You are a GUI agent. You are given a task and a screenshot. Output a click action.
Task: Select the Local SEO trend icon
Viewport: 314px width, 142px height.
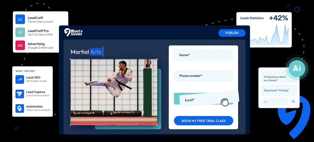20,79
